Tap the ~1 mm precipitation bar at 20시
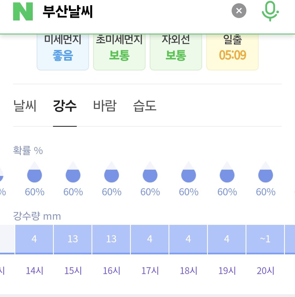This screenshot has width=295, height=297. 265,239
